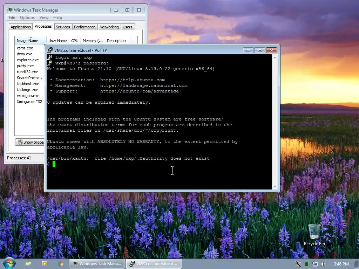Click the Show desktop strip beside the clock
Image resolution: width=359 pixels, height=269 pixels.
pyautogui.click(x=357, y=264)
